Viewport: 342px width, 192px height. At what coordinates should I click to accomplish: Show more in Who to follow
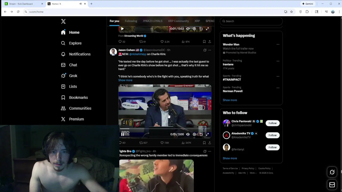pos(230,158)
